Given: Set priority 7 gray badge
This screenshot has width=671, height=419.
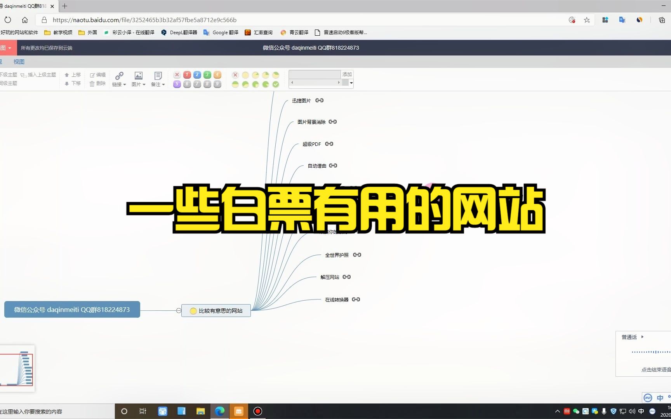Looking at the screenshot, I should [x=197, y=84].
